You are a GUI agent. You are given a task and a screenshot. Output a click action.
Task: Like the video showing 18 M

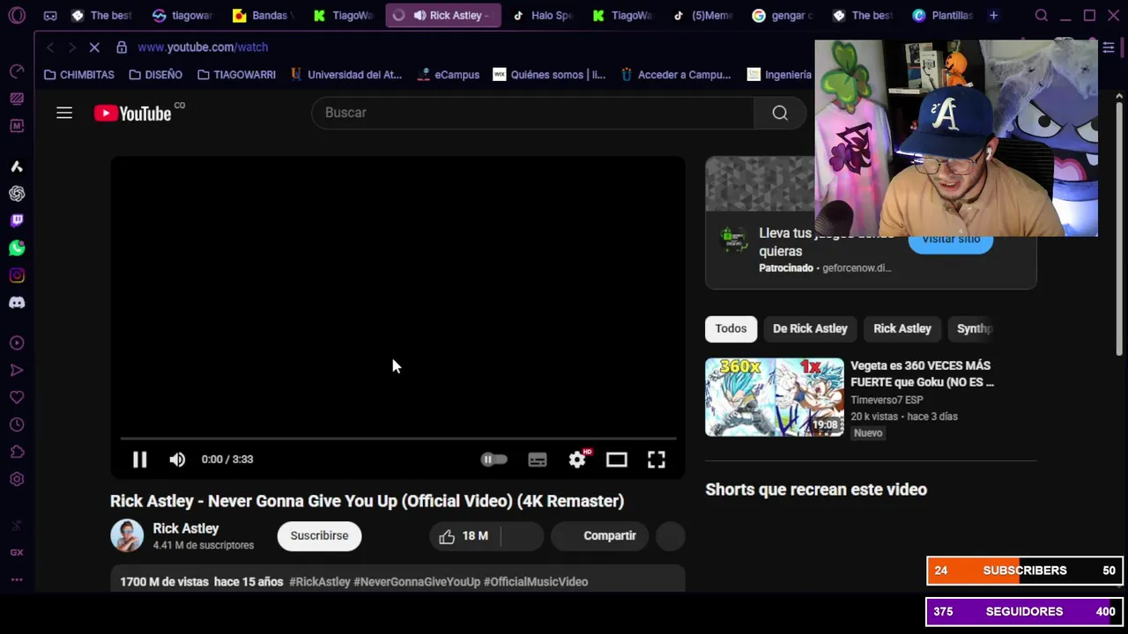pyautogui.click(x=464, y=535)
